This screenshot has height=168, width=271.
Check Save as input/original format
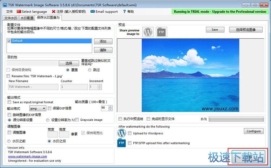pos(9,102)
